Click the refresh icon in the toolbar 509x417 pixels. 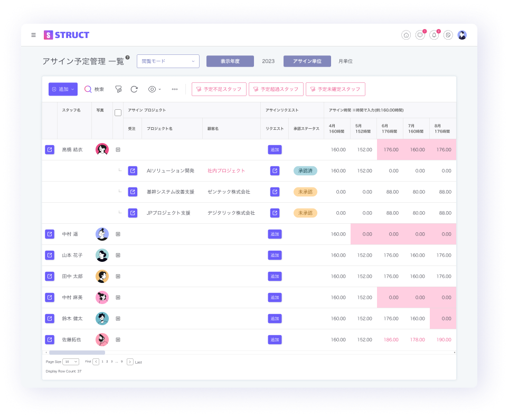click(134, 89)
